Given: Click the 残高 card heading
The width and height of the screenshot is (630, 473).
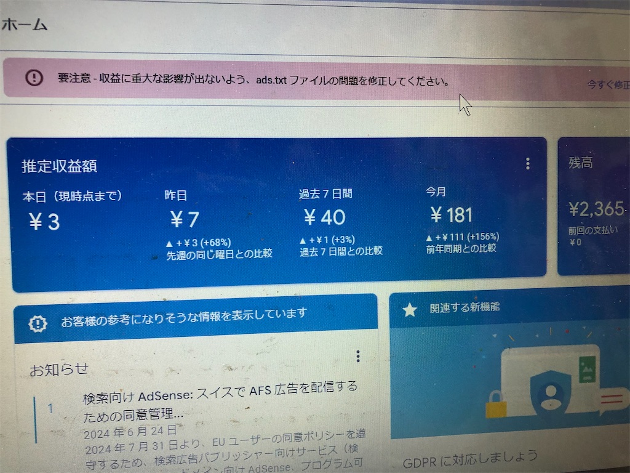Looking at the screenshot, I should [580, 163].
